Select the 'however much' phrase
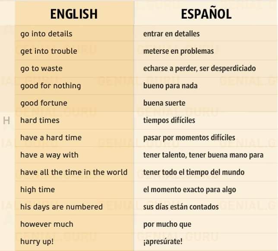Viewport: 278px width, 251px height. (x=47, y=224)
